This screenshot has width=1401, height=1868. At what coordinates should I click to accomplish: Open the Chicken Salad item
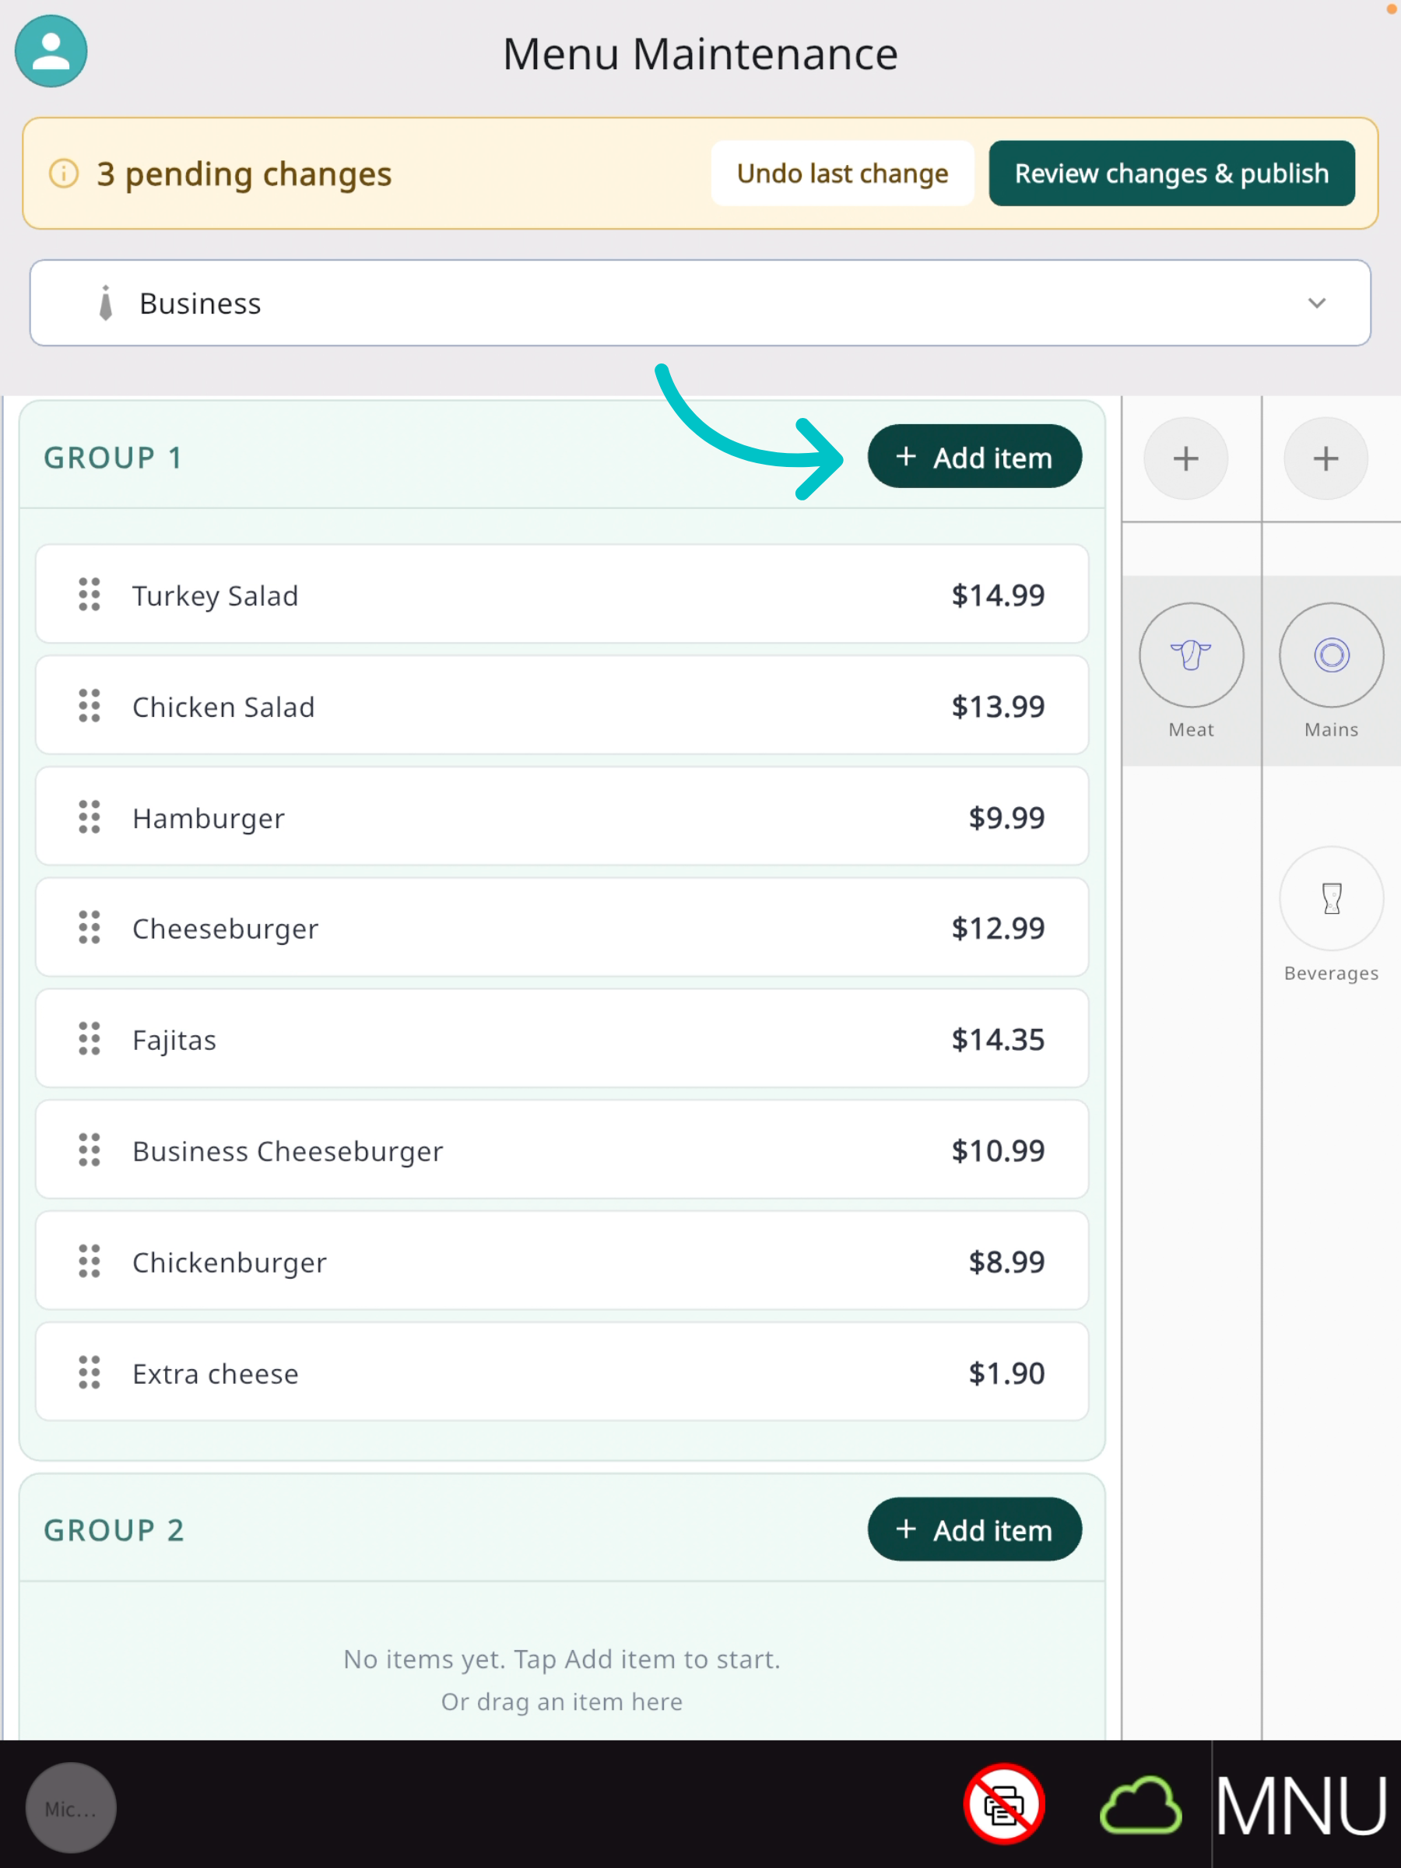(562, 705)
